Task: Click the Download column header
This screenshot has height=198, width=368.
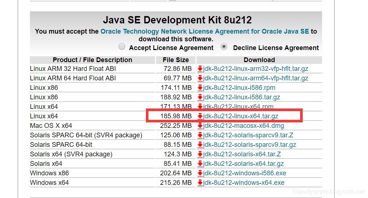Action: [x=259, y=60]
